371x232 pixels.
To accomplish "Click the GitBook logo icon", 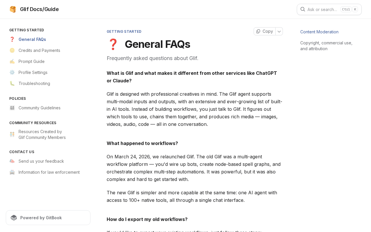I will 14,218.
